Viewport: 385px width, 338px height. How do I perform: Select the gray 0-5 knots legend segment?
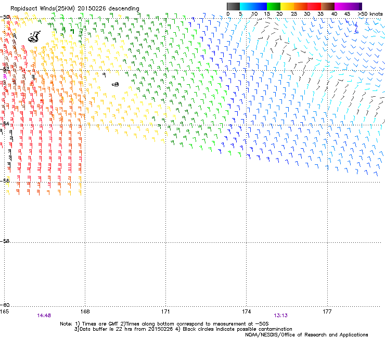pos(233,6)
